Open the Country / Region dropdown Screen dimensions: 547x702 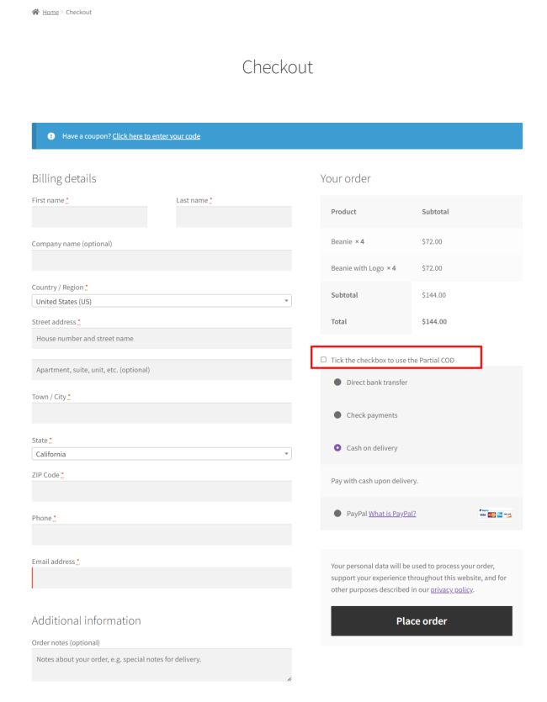(x=162, y=301)
